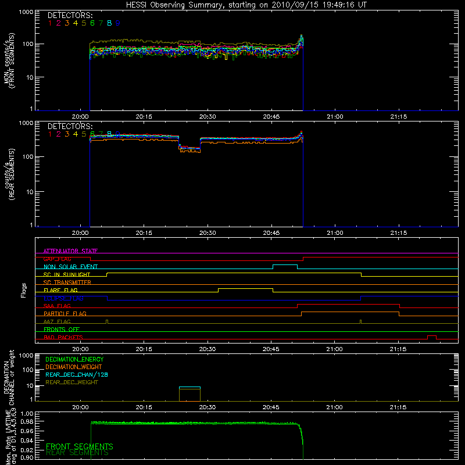
Task: Click detector 6 in front segments legend
Action: tap(92, 23)
